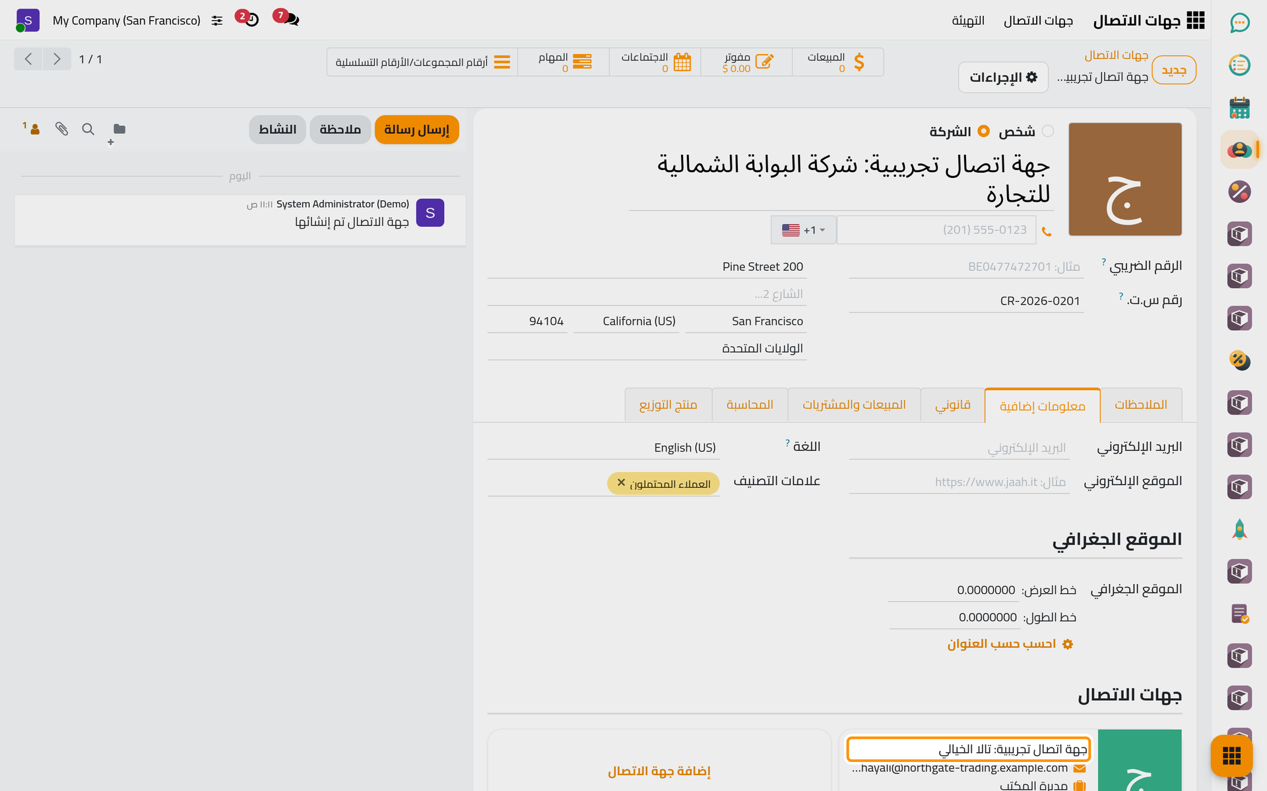This screenshot has width=1267, height=791.
Task: Click the phone number input field
Action: [x=936, y=230]
